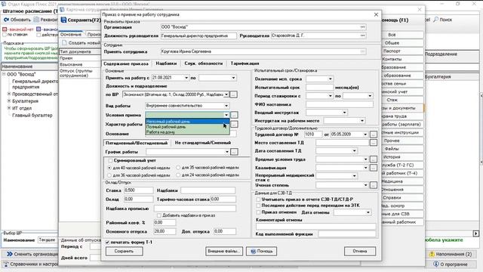Image resolution: width=483 pixels, height=272 pixels.
Task: Click ellipsis button beside Трудовой договор date
Action: point(374,134)
